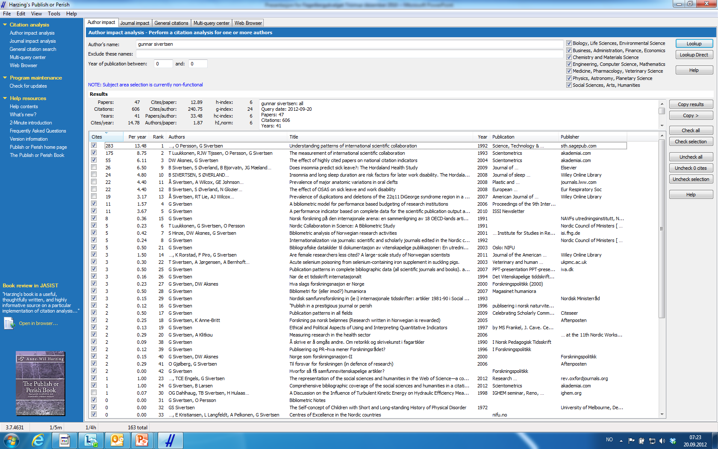The image size is (718, 449).
Task: Open the power plug tray icon
Action: point(641,440)
